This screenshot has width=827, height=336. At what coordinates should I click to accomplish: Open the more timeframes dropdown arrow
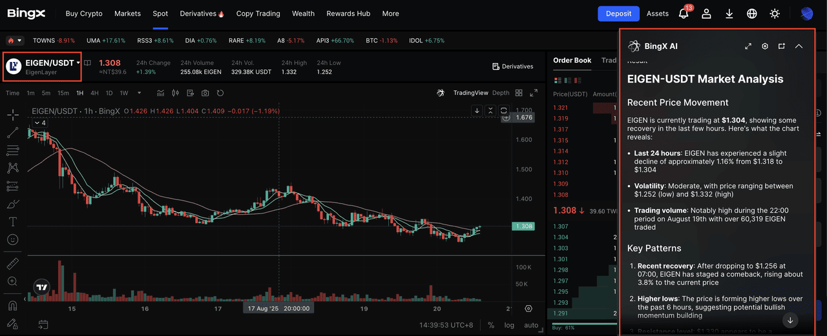pos(140,93)
